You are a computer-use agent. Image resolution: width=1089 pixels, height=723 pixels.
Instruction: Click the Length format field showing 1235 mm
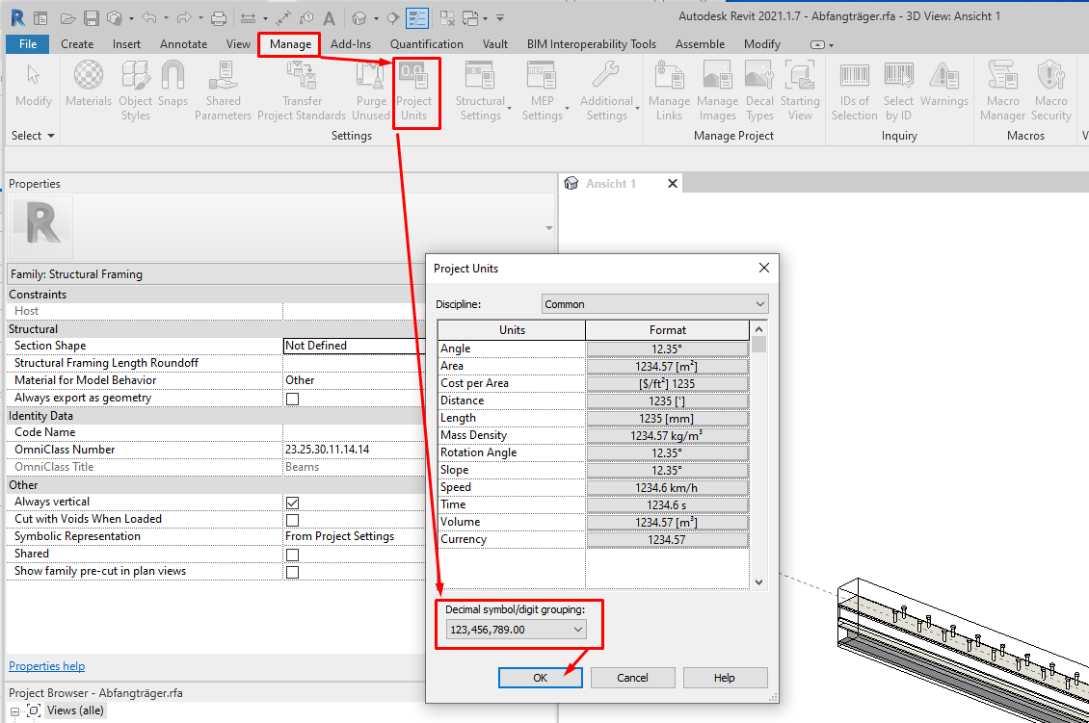[667, 417]
